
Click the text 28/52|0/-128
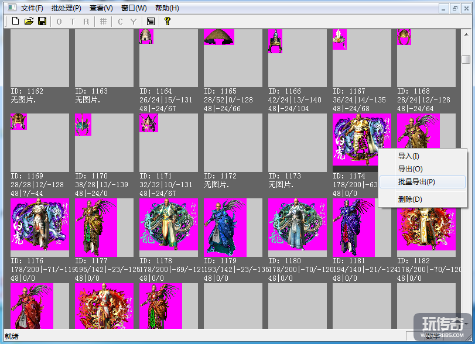[228, 100]
